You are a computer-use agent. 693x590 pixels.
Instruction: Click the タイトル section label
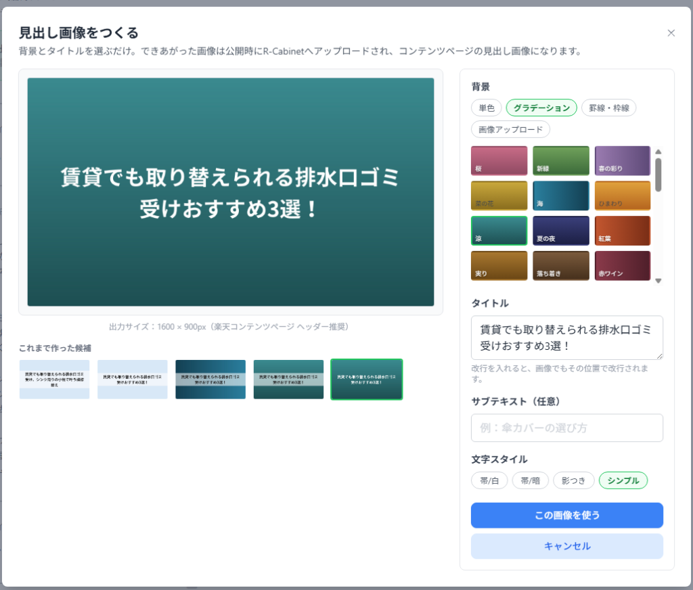coord(490,303)
